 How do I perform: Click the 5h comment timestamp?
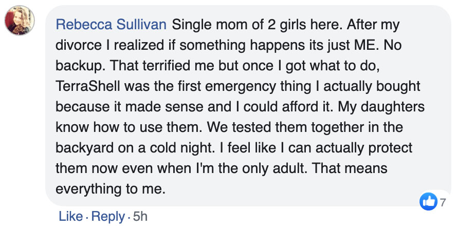pos(140,217)
